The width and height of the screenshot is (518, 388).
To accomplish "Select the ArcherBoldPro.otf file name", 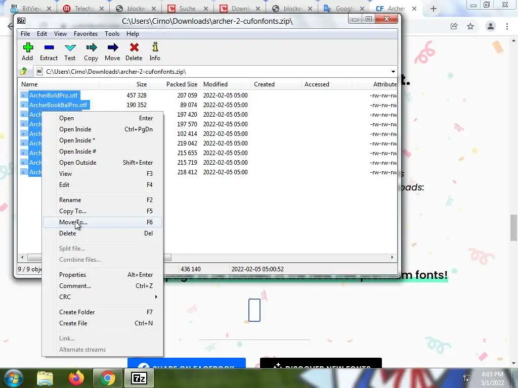I will pos(54,95).
